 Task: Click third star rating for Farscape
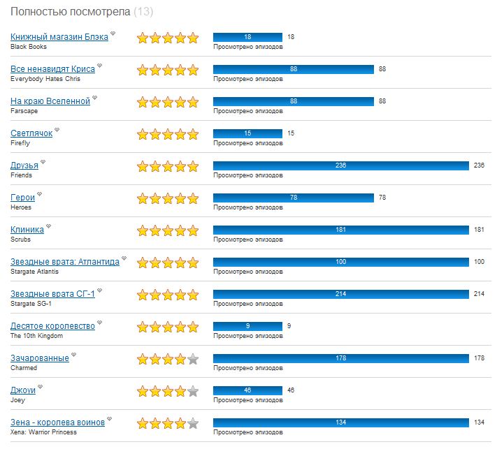[x=168, y=103]
